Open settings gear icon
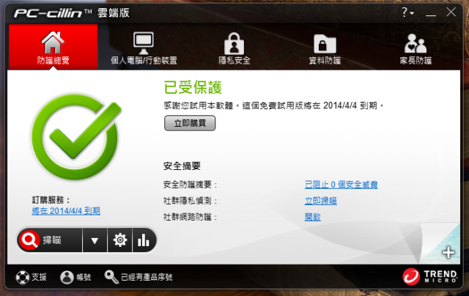Screen dimensions: 469x296 (x=120, y=240)
